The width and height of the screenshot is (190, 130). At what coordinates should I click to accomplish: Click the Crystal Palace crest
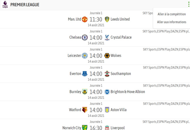107,38
